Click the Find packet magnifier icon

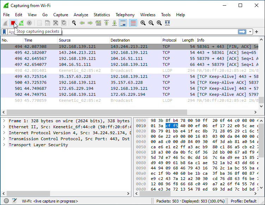(x=74, y=23)
